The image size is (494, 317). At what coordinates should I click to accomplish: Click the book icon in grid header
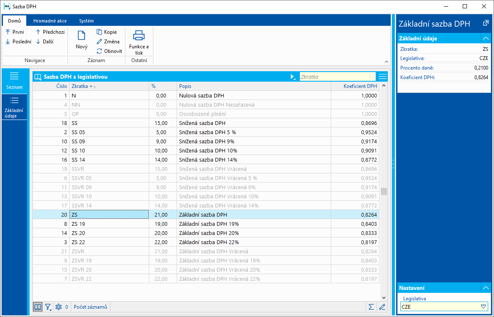click(38, 77)
